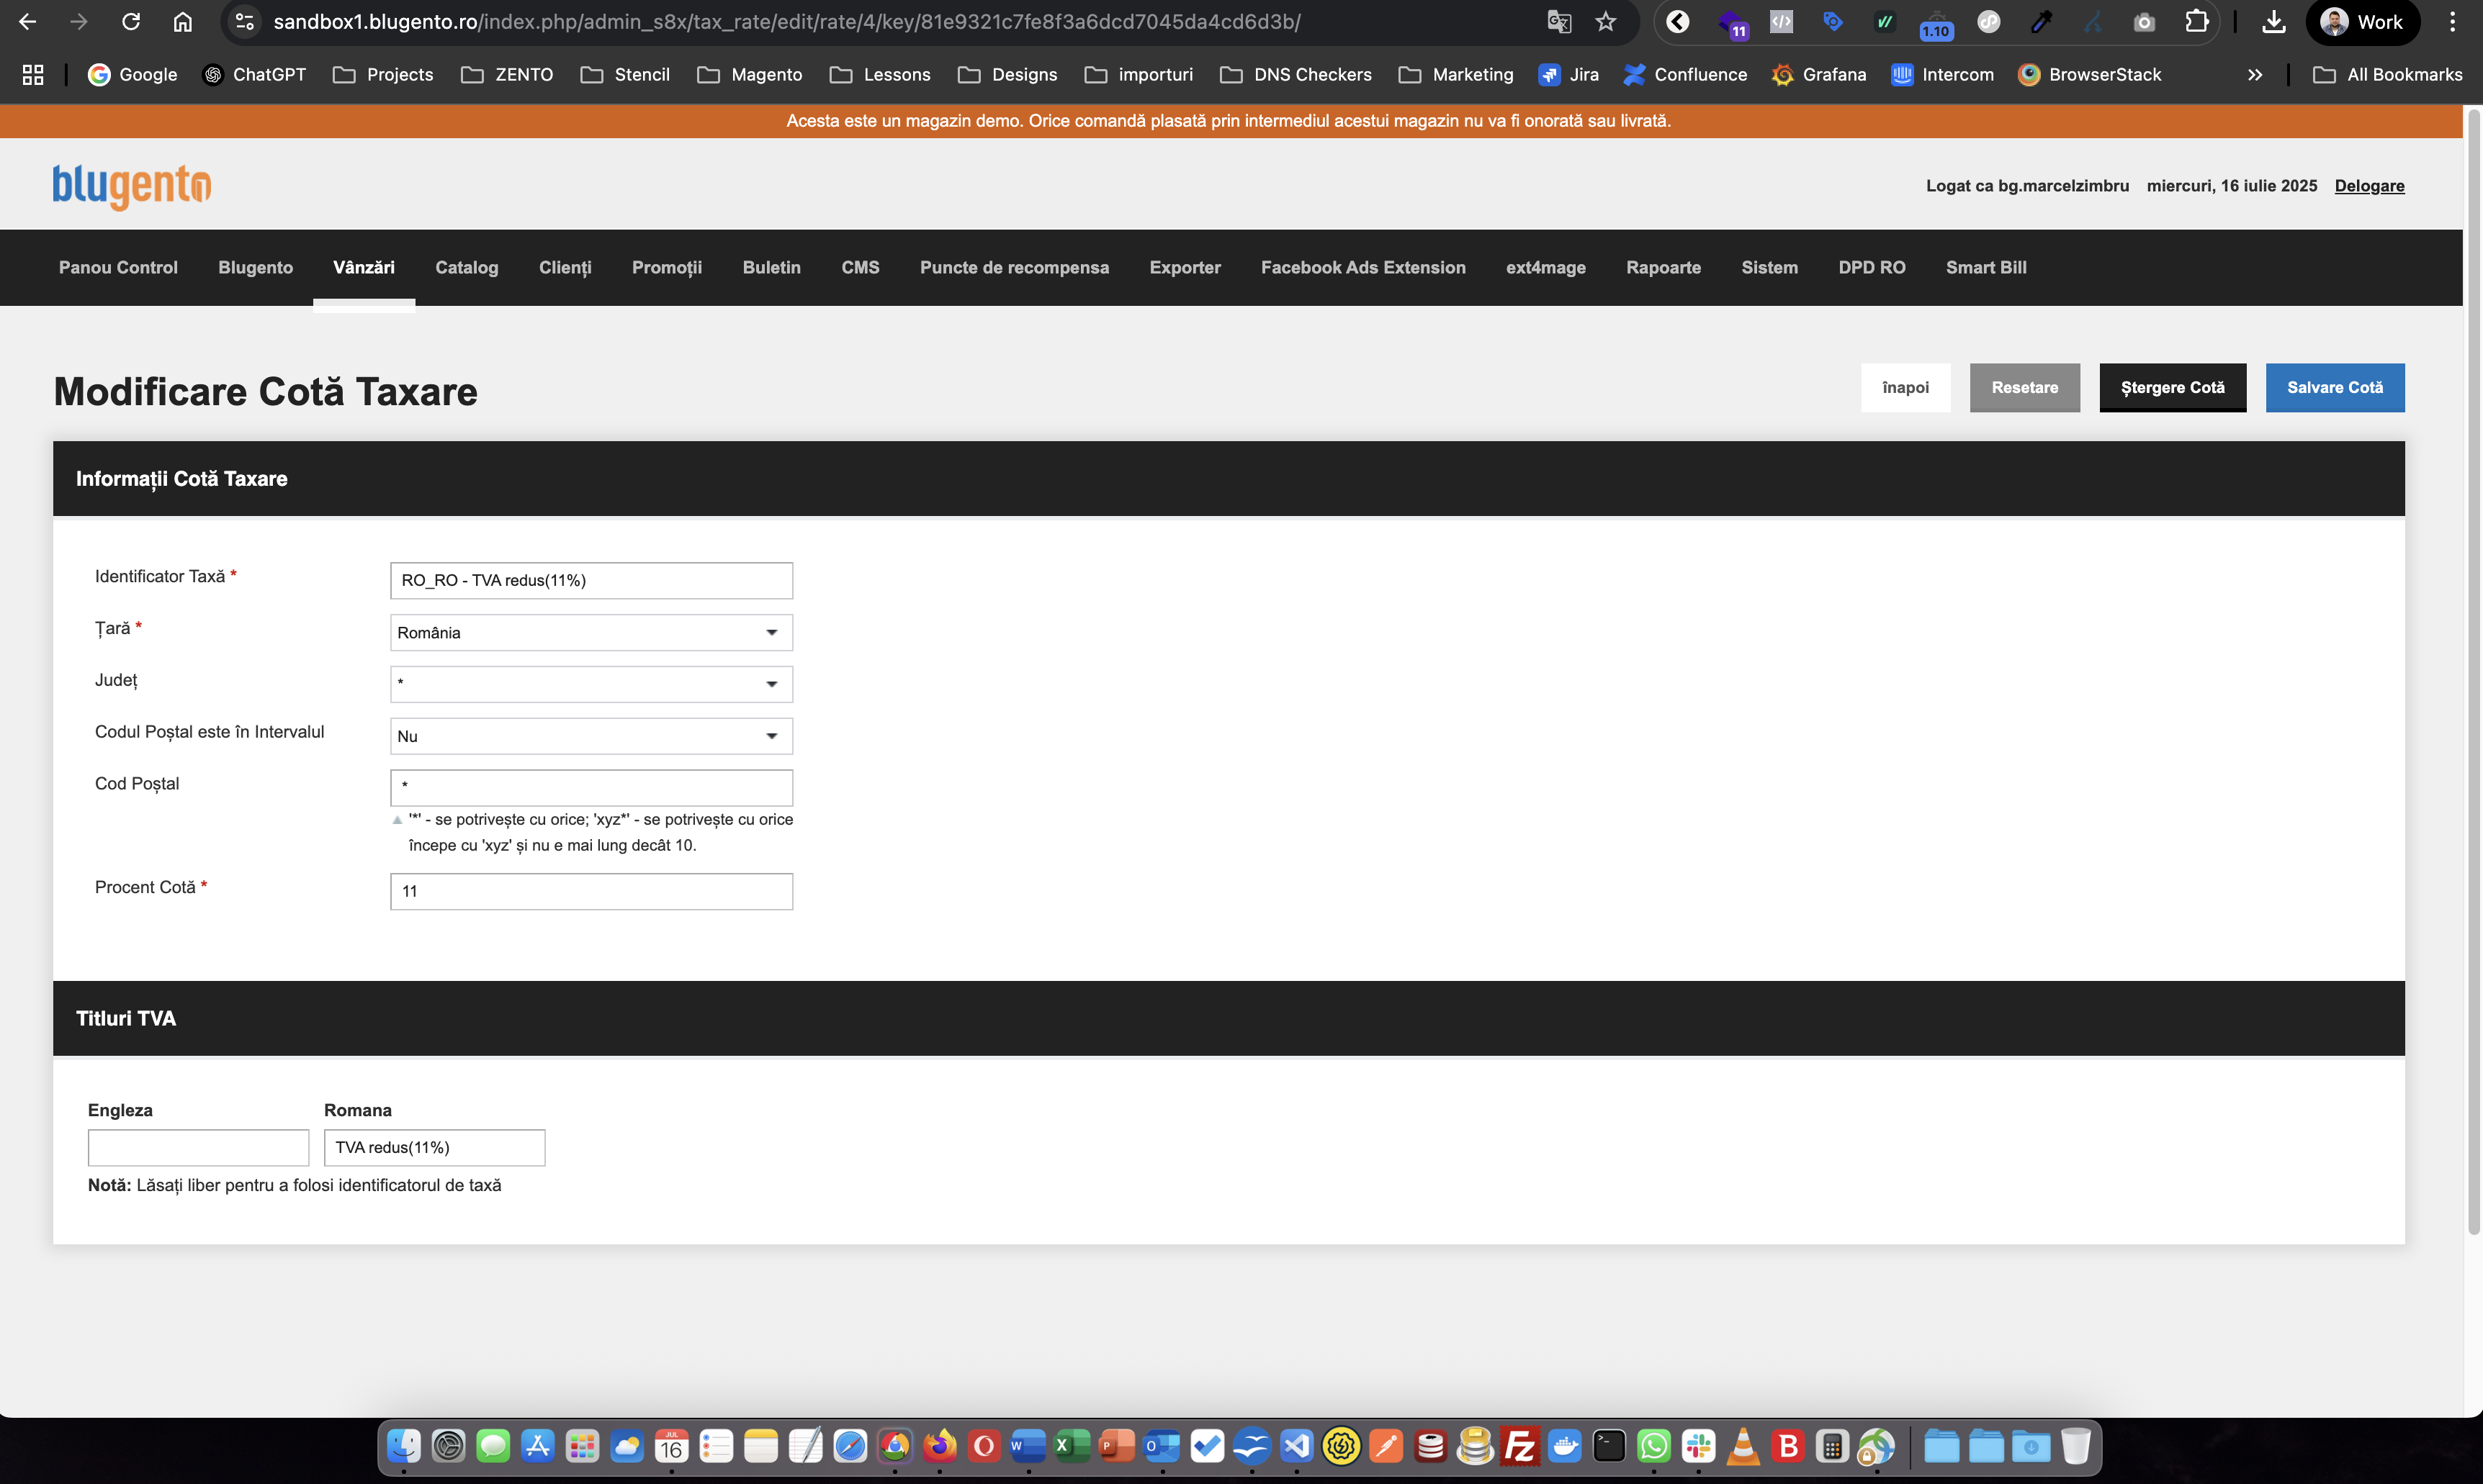
Task: Show hidden bookmarks with the double chevron
Action: [2255, 75]
